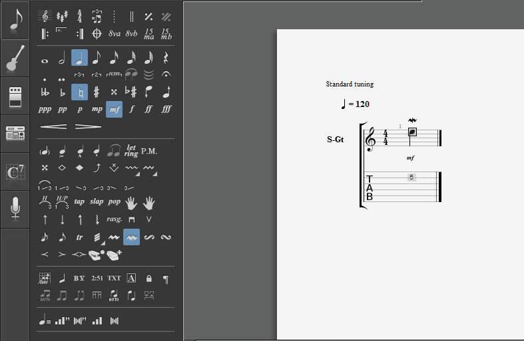This screenshot has height=341, width=524.
Task: Apply the sharp accidental
Action: pos(97,92)
